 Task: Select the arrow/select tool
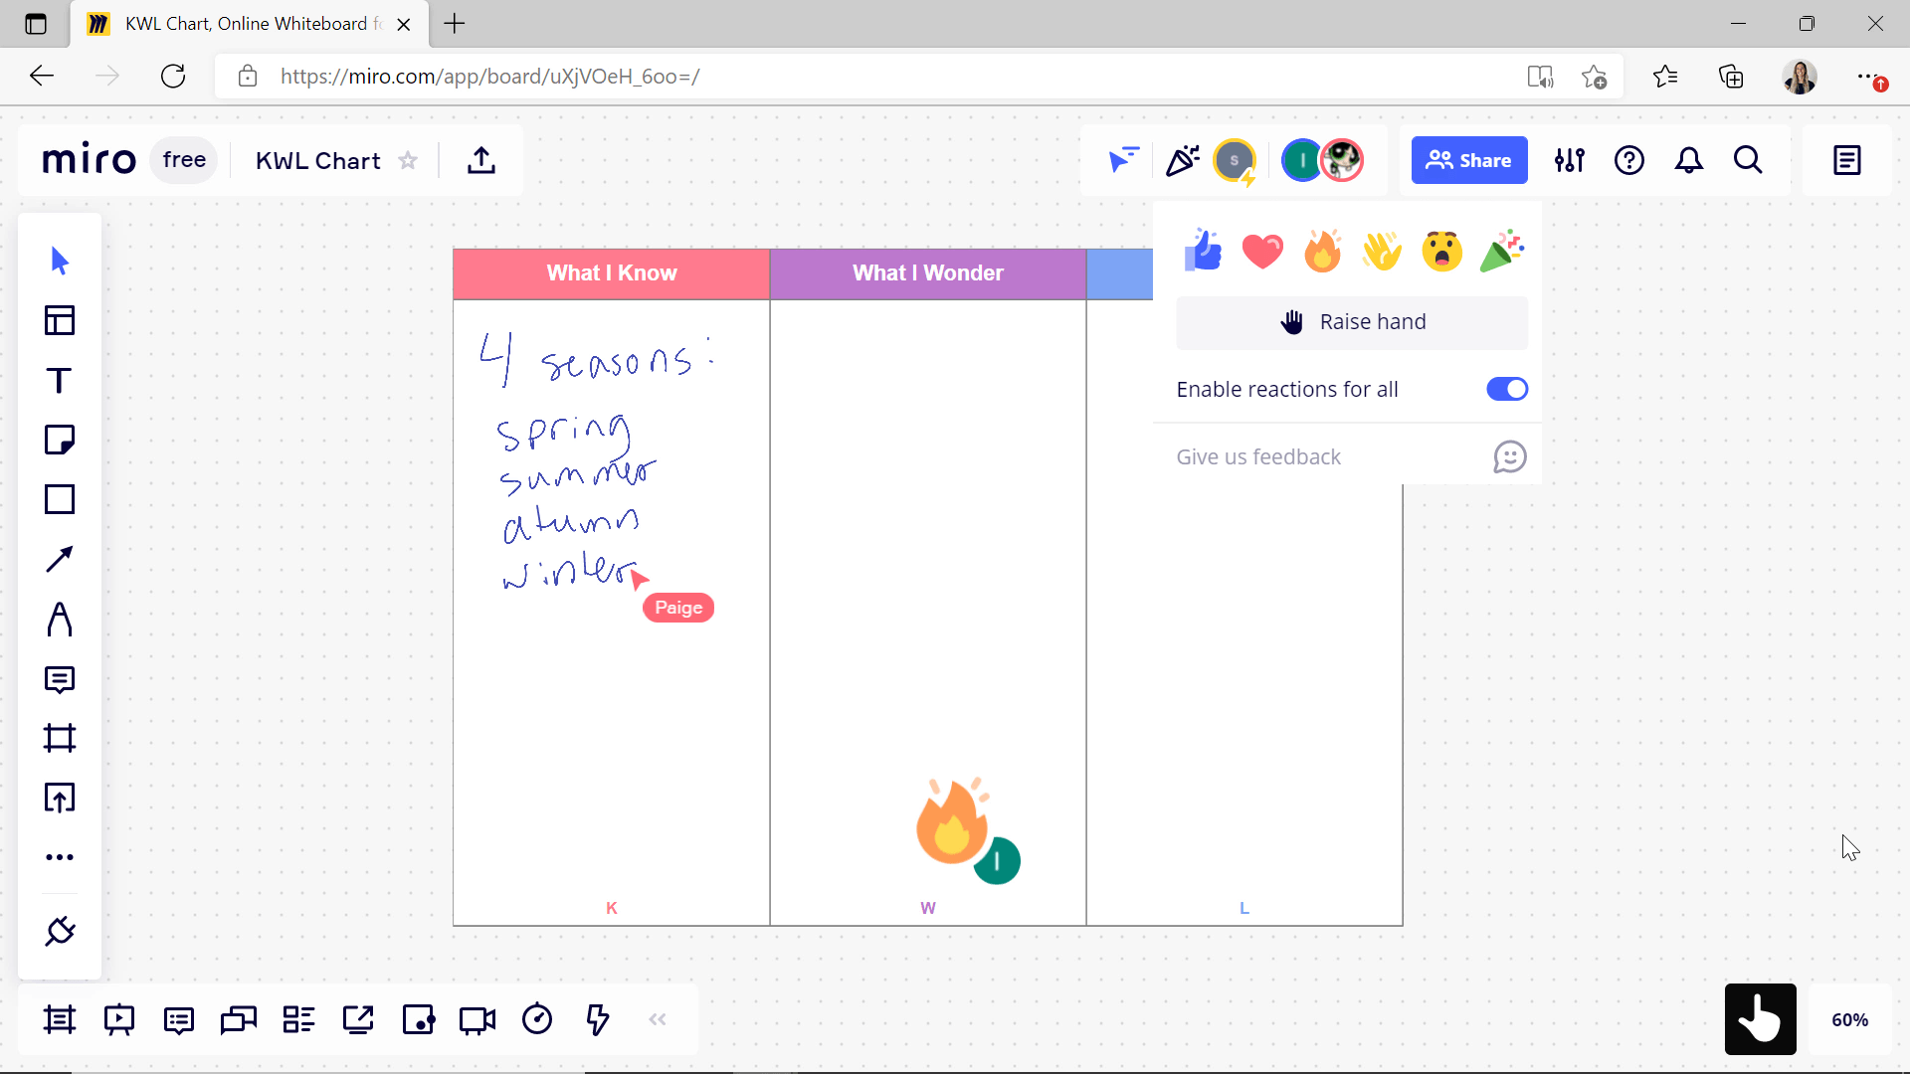(59, 261)
